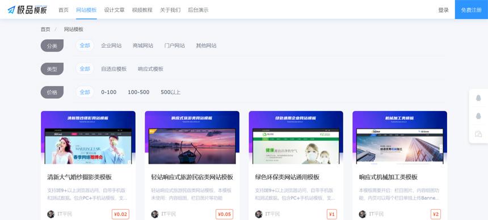Click description starting 本模板需要开启：栏目图片
Image resolution: width=488 pixels, height=220 pixels.
399,194
